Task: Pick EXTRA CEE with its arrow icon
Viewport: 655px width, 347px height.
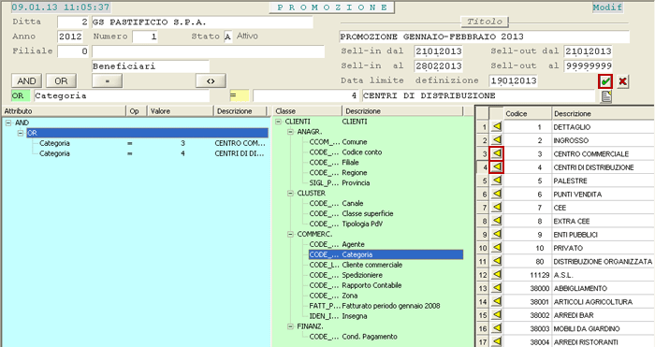Action: [x=496, y=221]
